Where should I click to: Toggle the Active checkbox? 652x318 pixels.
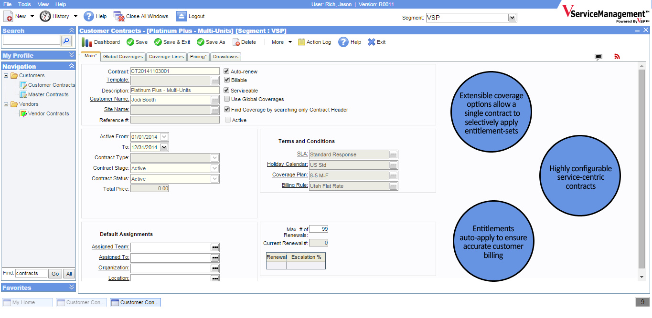[228, 120]
